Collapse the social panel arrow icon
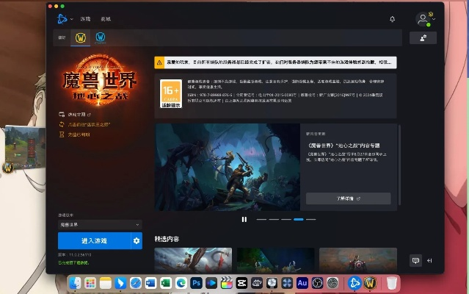This screenshot has width=469, height=294. pyautogui.click(x=430, y=260)
